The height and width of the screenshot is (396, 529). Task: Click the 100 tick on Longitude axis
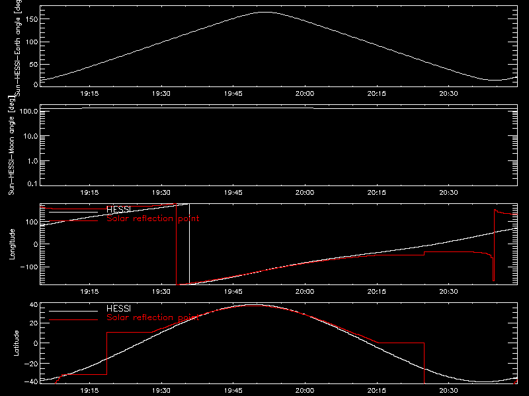click(x=32, y=222)
